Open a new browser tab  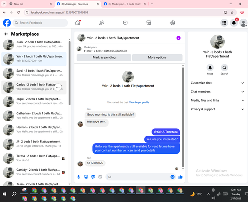click(x=152, y=4)
